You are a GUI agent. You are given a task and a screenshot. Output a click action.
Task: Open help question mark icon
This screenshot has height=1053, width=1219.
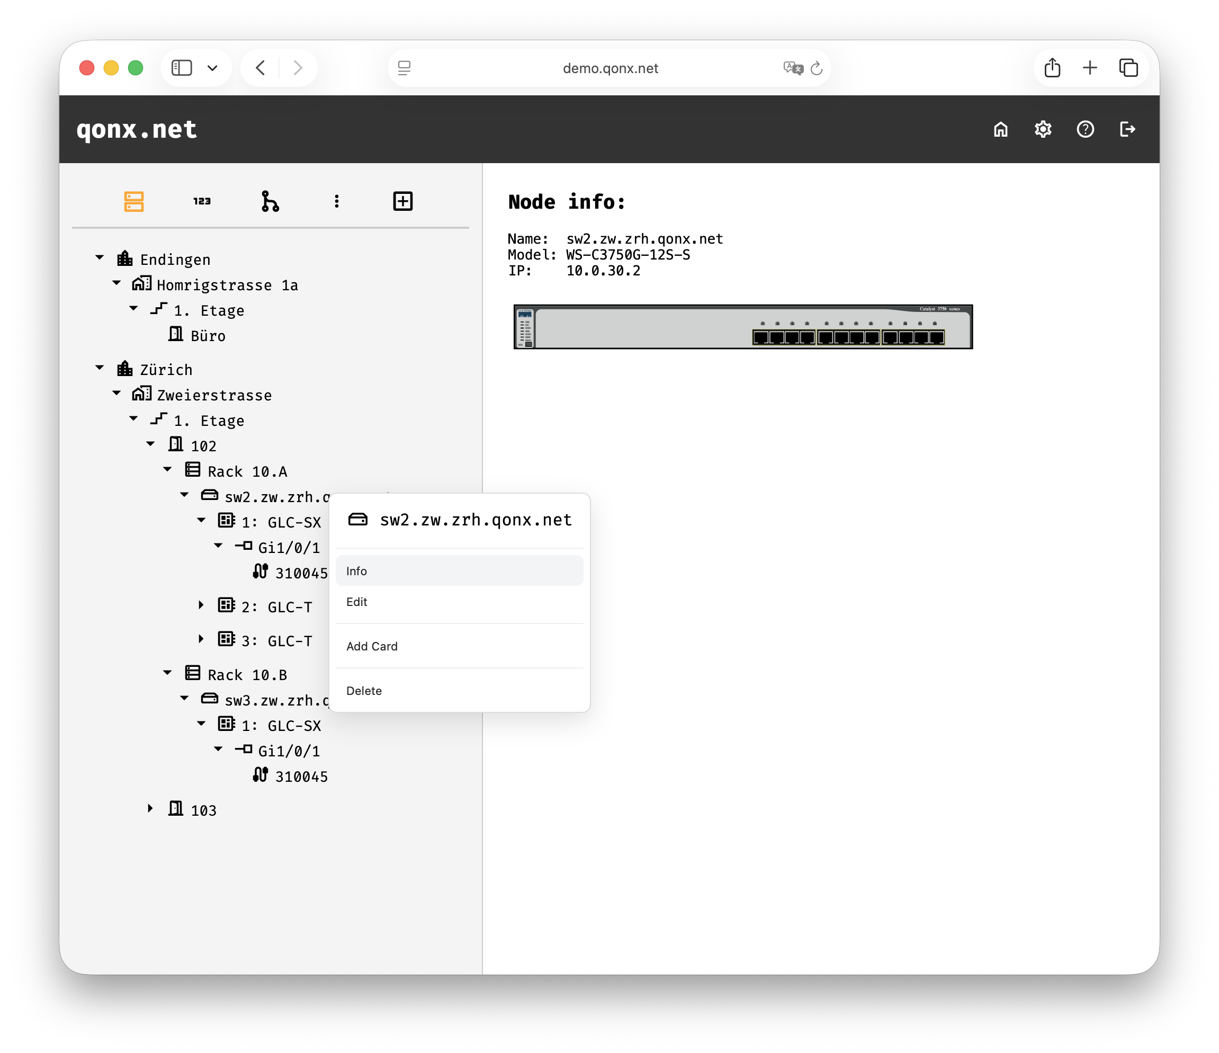pos(1085,129)
